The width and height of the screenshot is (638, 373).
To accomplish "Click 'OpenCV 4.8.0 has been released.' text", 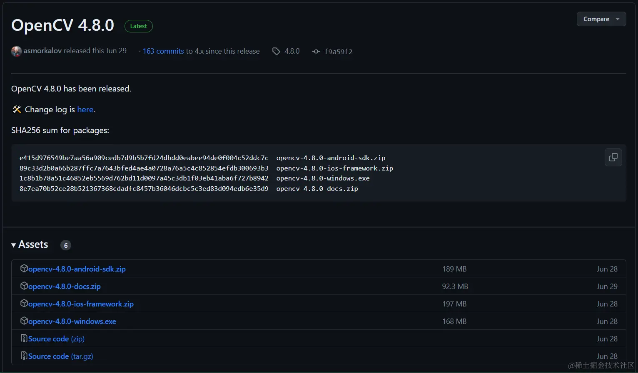I will tap(71, 89).
